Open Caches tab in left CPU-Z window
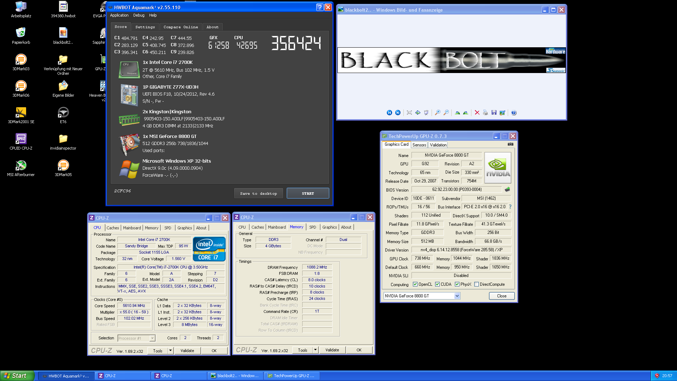This screenshot has width=677, height=381. point(112,228)
